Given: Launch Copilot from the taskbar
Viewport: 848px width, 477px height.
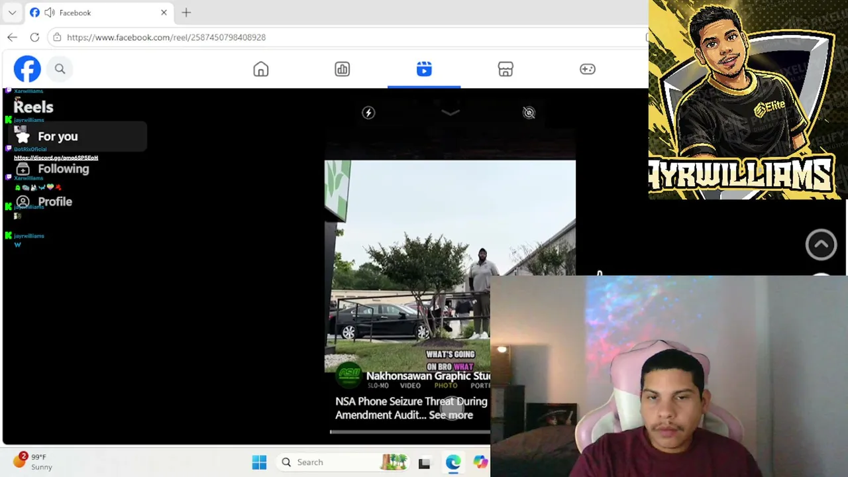Looking at the screenshot, I should coord(481,462).
